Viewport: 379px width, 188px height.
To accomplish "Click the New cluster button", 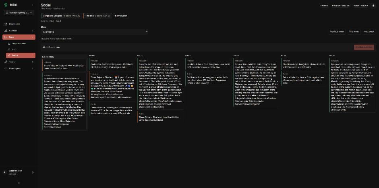I will point(120,16).
